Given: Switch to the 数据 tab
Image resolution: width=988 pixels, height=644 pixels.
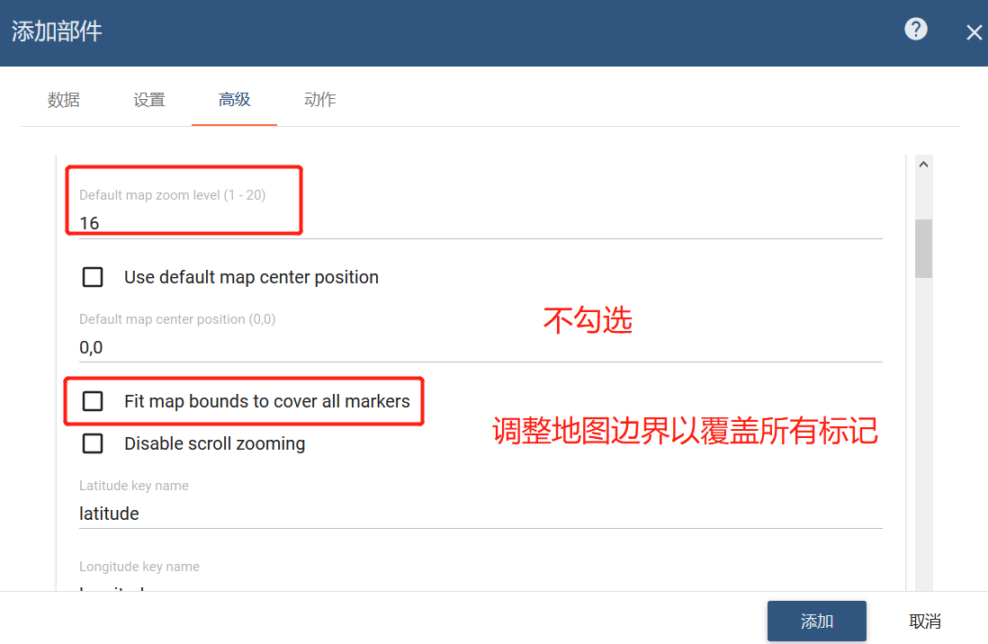Looking at the screenshot, I should pos(64,100).
